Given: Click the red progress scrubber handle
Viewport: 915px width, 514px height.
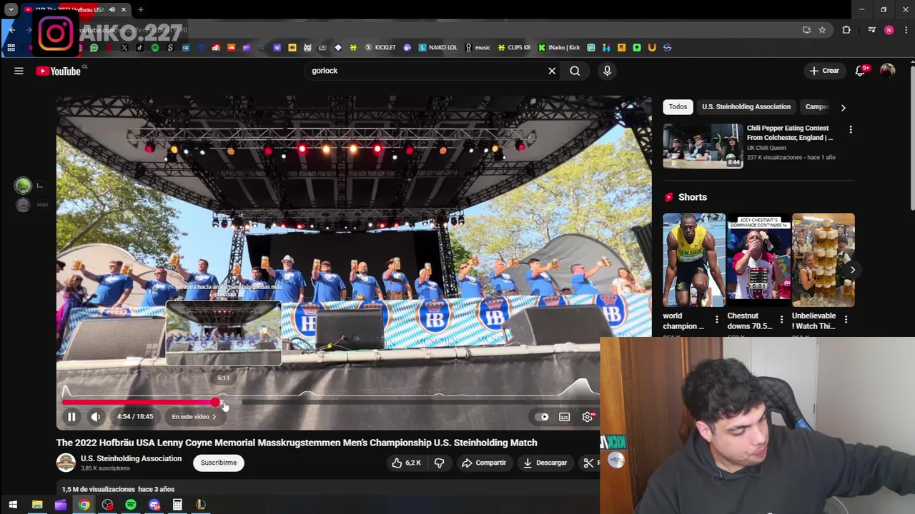Looking at the screenshot, I should pos(216,403).
